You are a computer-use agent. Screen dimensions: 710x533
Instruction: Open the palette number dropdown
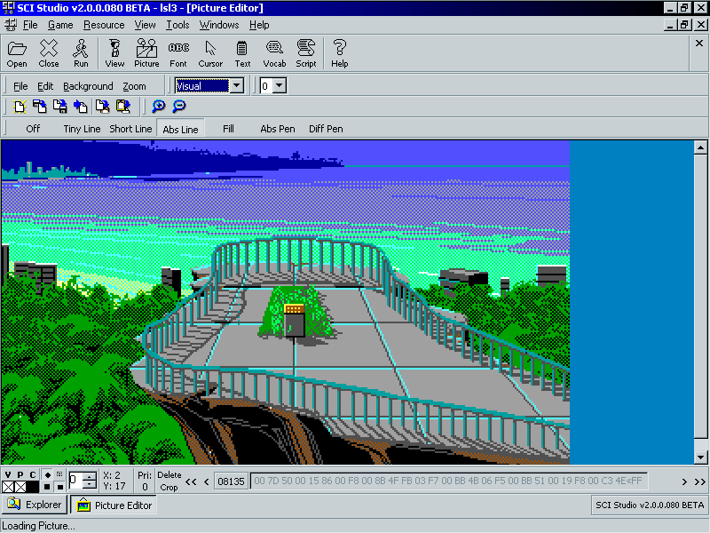tap(280, 86)
